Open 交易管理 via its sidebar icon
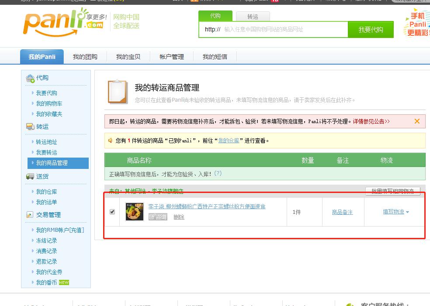Viewport: 430px width, 306px height. (30, 214)
